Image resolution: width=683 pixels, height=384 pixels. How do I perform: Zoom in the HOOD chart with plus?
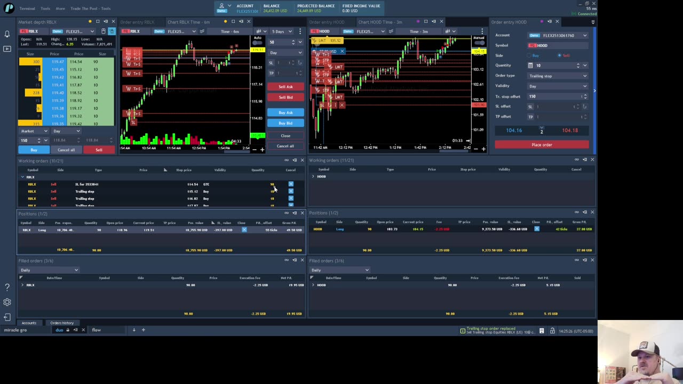[483, 149]
